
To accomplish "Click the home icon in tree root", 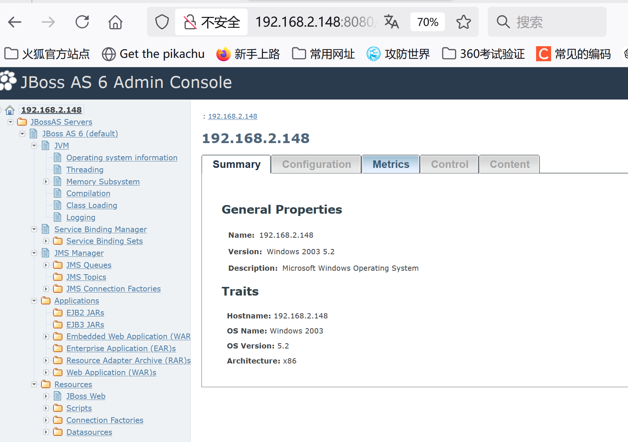I will point(10,110).
